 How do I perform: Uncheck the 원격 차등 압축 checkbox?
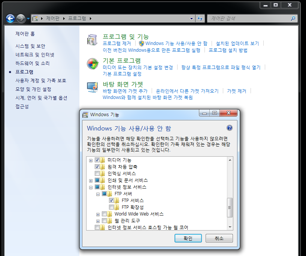pyautogui.click(x=97, y=166)
